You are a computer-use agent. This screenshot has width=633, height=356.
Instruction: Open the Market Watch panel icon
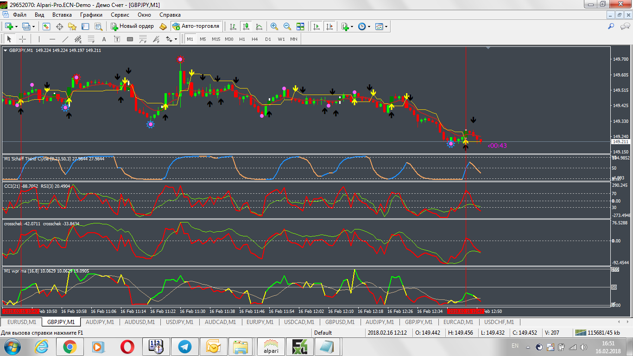[46, 26]
